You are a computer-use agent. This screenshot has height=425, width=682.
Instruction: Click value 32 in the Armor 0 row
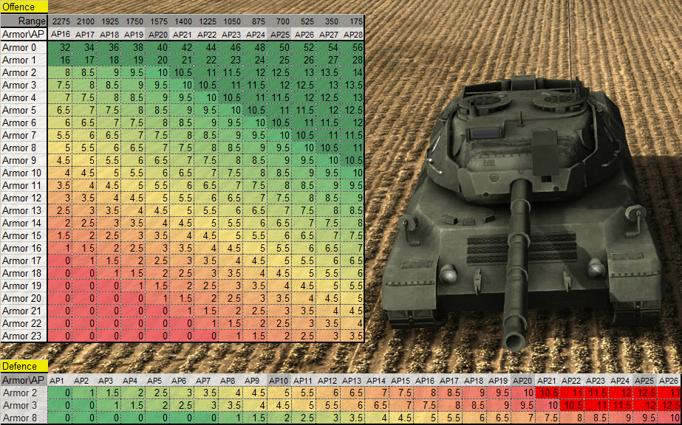(x=61, y=47)
